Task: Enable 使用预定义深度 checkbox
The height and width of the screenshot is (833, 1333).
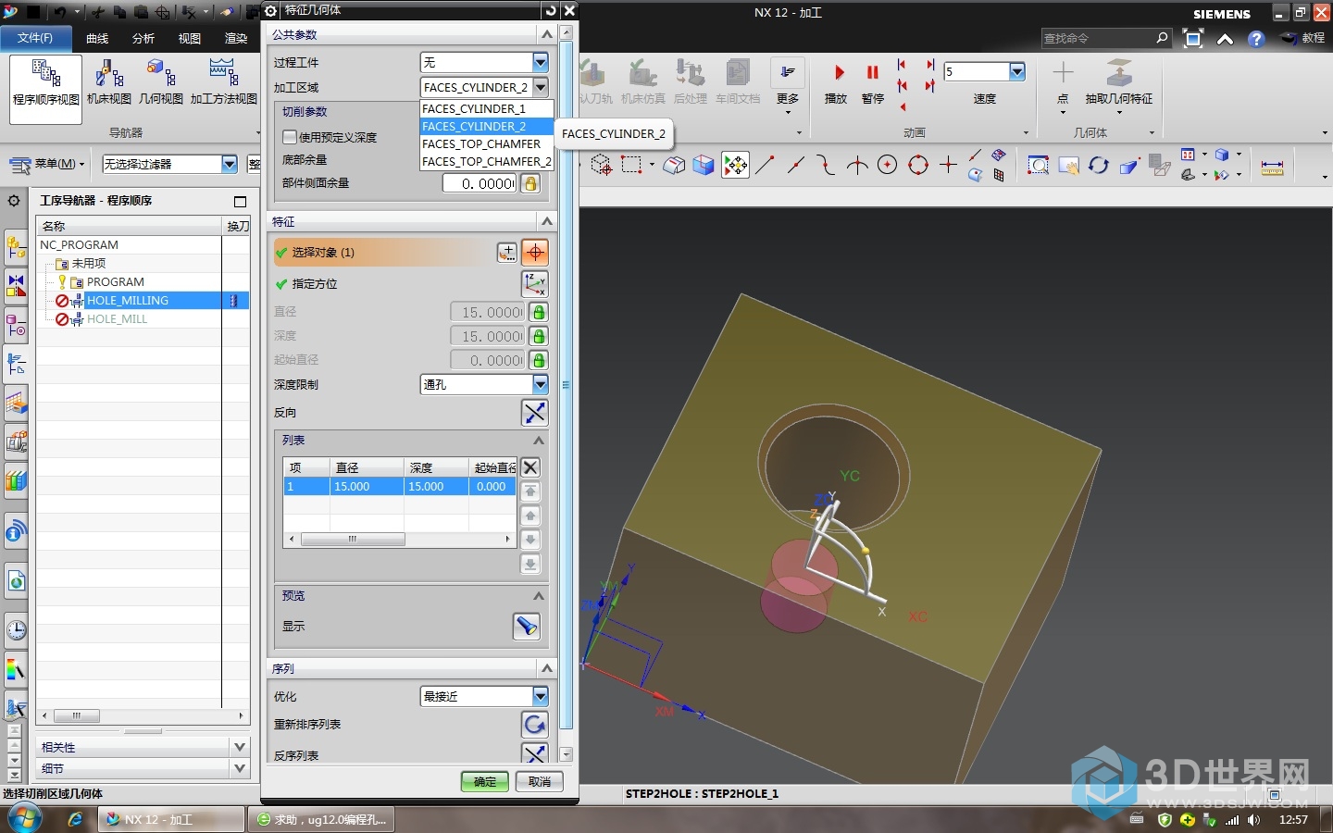Action: (x=290, y=137)
